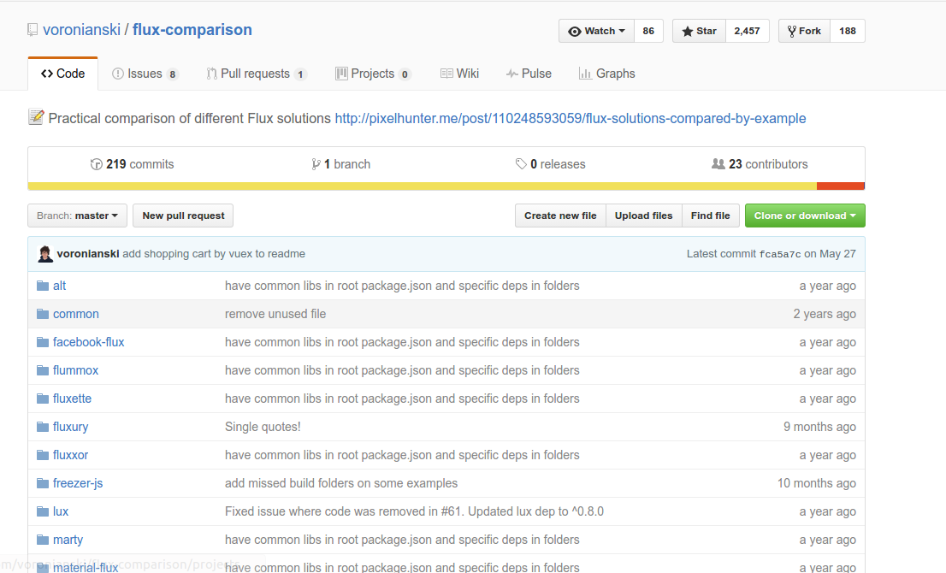Open latest commit hash fca5a7c
Image resolution: width=946 pixels, height=573 pixels.
[x=779, y=255]
